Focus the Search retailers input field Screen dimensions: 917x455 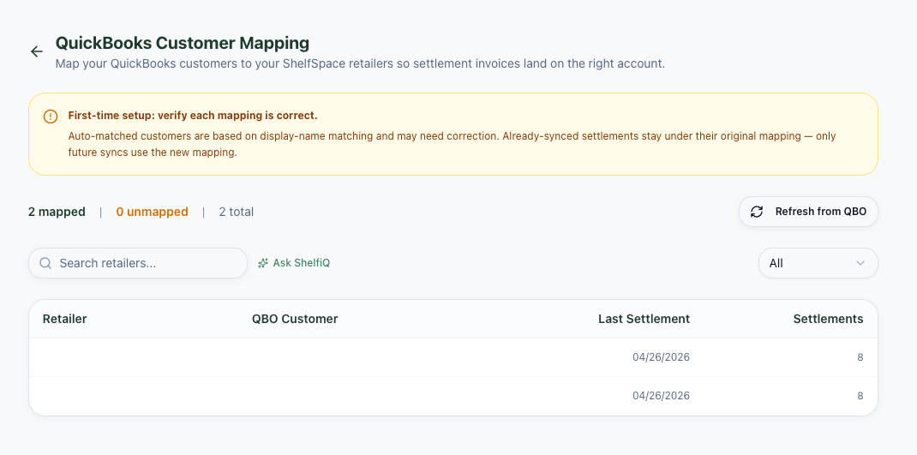click(138, 263)
